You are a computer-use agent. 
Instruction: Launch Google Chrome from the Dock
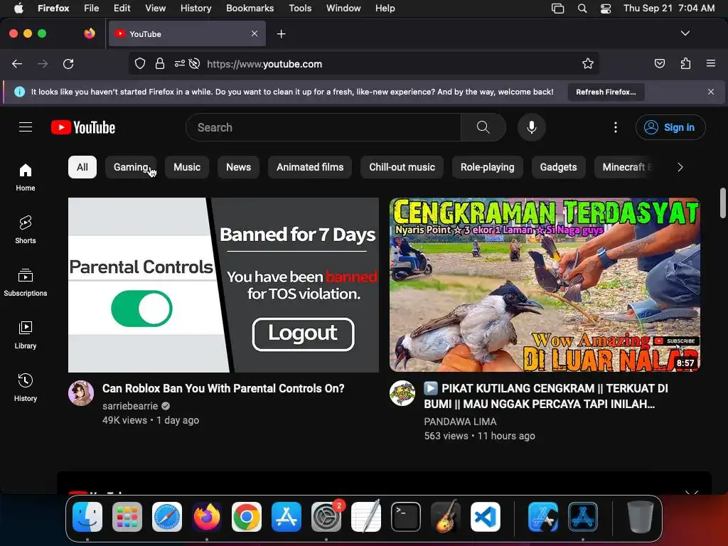pos(247,517)
